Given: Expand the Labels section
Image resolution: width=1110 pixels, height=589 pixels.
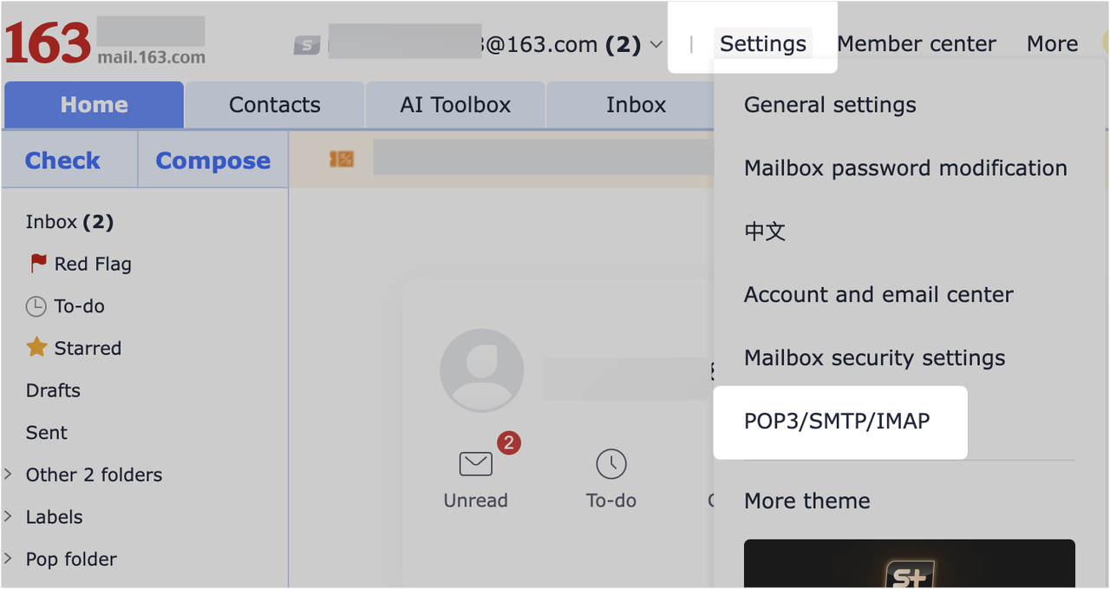Looking at the screenshot, I should click(8, 516).
